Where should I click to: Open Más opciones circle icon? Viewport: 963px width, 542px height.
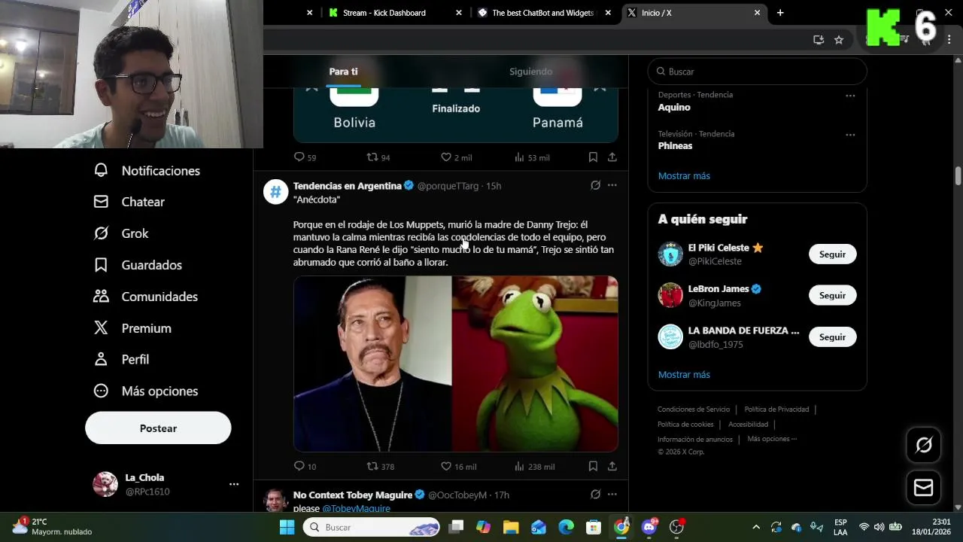101,391
